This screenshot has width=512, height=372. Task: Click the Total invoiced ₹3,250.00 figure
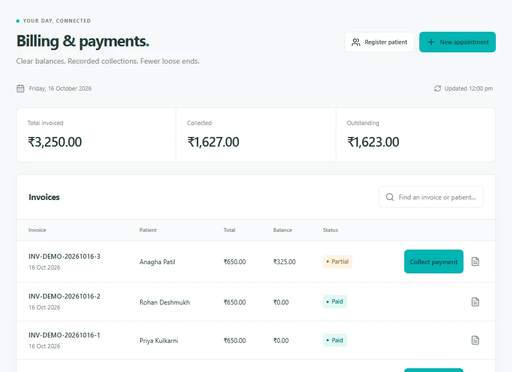pyautogui.click(x=54, y=142)
